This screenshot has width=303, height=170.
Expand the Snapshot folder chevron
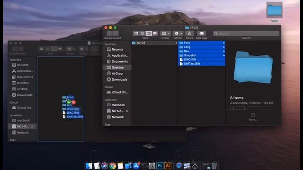(x=224, y=55)
